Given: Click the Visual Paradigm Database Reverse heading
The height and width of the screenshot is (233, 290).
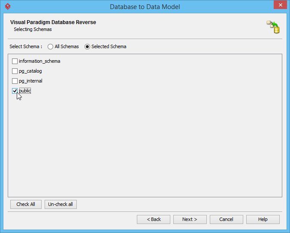Looking at the screenshot, I should 53,22.
